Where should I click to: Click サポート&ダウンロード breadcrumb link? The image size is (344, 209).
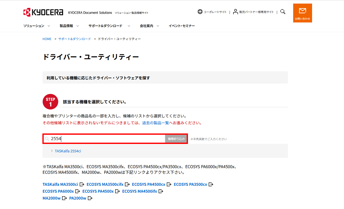75,39
